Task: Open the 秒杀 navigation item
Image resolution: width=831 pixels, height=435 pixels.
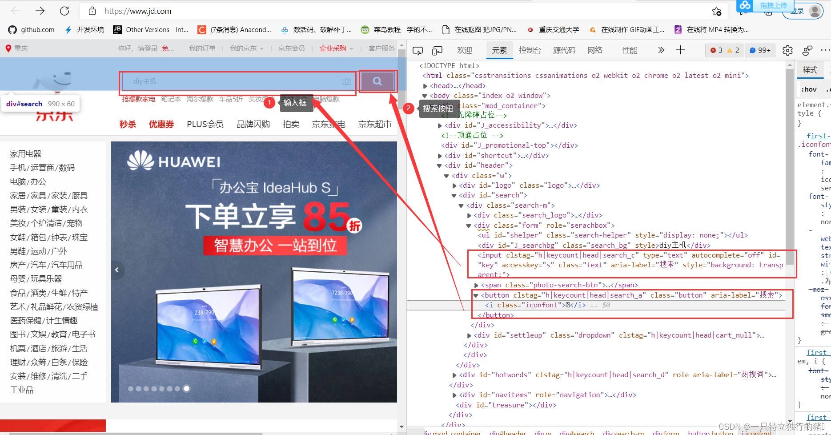Action: [x=128, y=125]
